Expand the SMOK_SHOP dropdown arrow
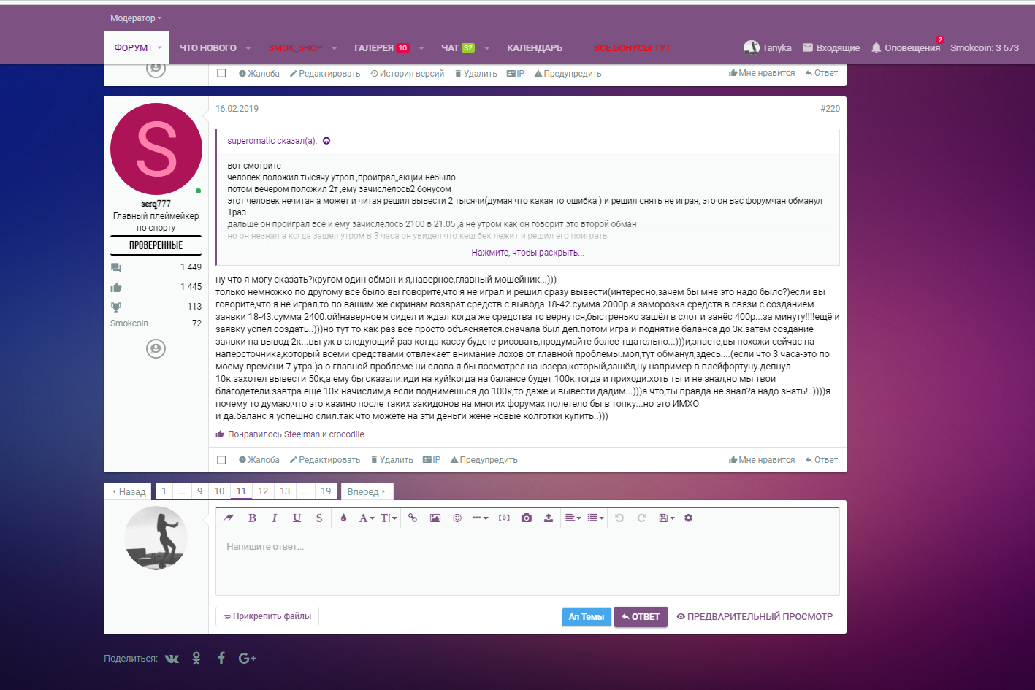 point(335,48)
